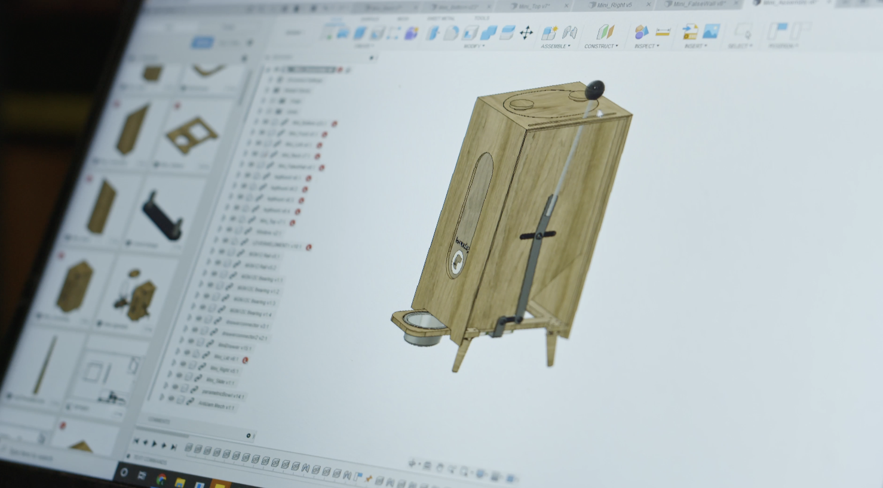Click the Interference icon in Inspect
The height and width of the screenshot is (488, 883).
(641, 32)
